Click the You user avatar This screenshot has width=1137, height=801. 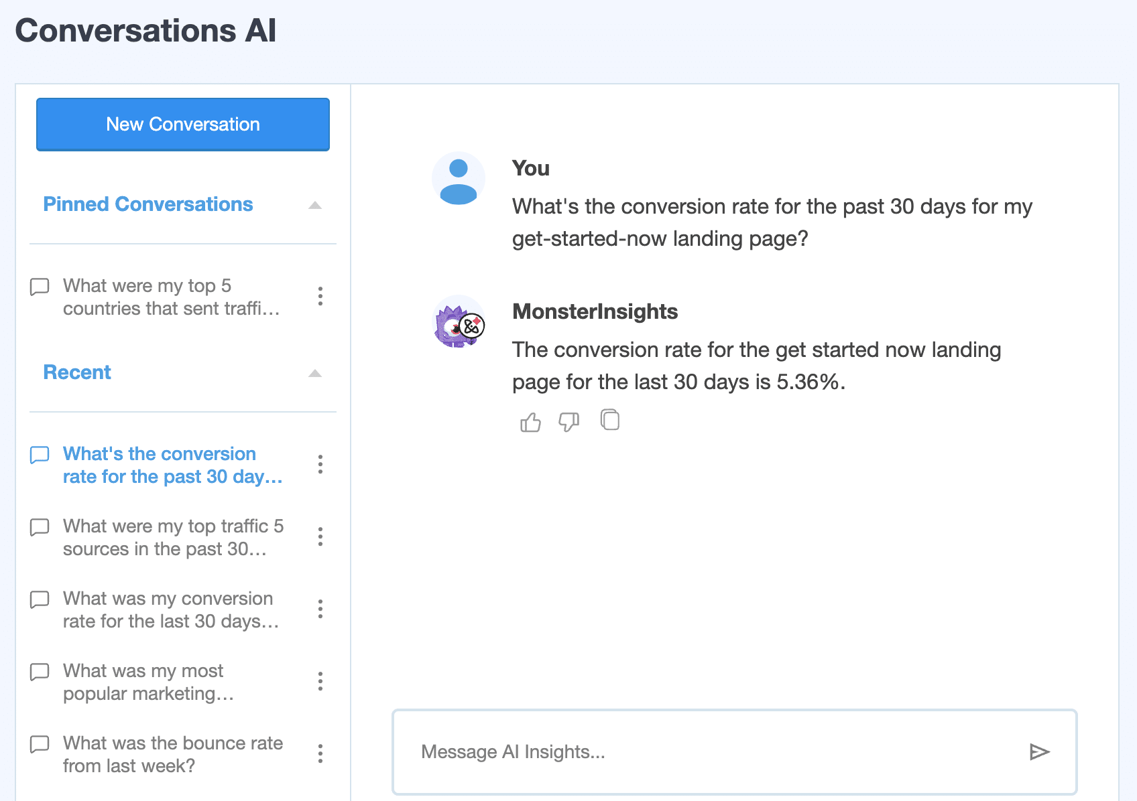pos(458,177)
